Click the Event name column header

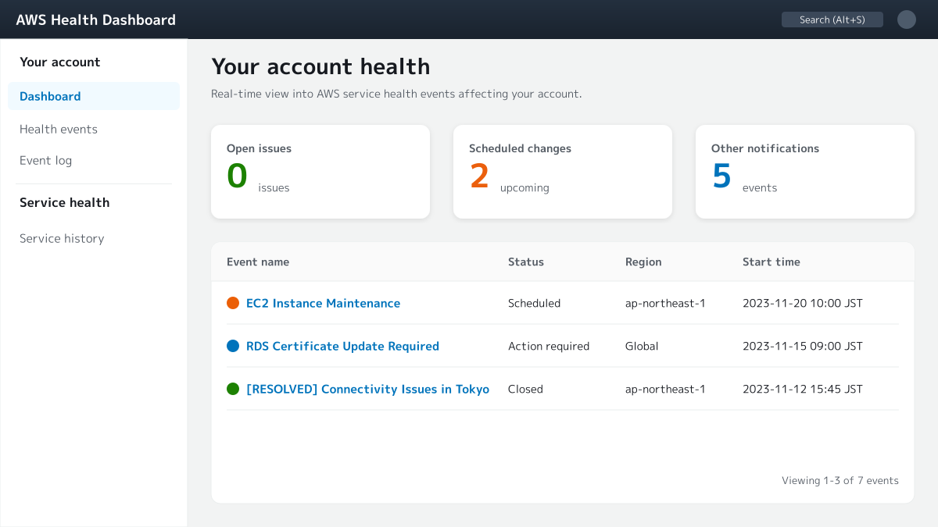pyautogui.click(x=258, y=262)
